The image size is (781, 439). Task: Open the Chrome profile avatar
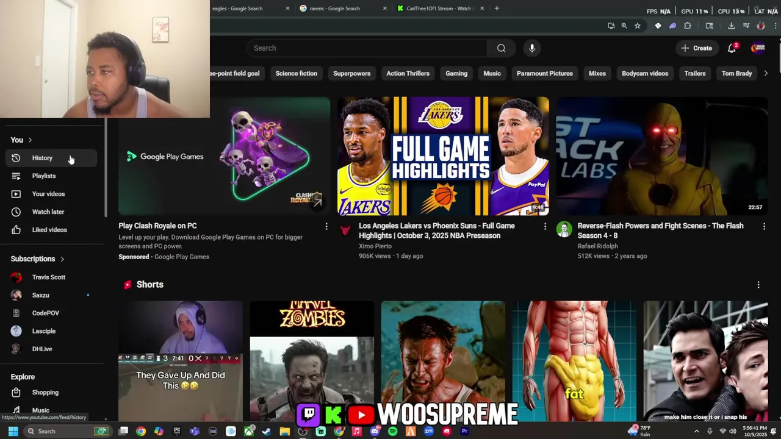(x=761, y=26)
